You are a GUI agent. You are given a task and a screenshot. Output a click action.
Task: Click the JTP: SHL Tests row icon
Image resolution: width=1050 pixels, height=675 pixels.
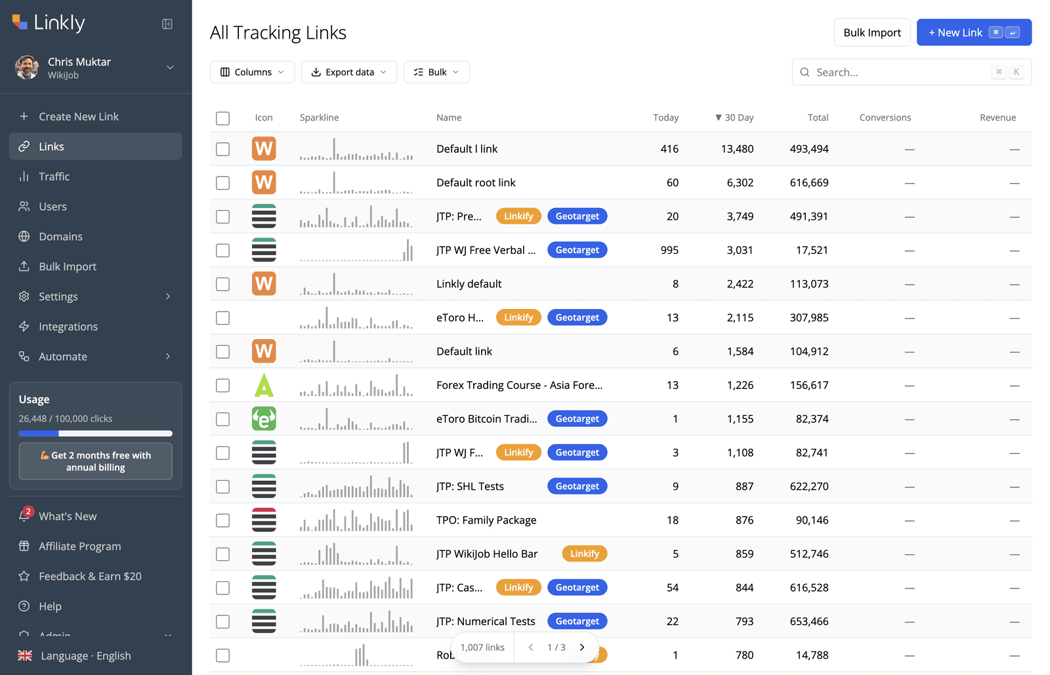264,486
